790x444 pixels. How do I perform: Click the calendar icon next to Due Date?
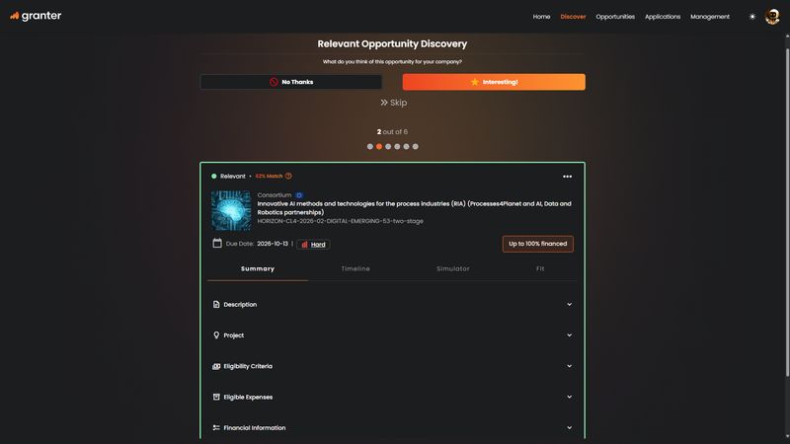pyautogui.click(x=217, y=244)
